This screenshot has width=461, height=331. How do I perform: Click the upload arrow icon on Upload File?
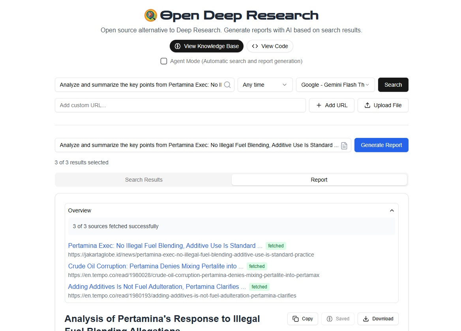(367, 105)
